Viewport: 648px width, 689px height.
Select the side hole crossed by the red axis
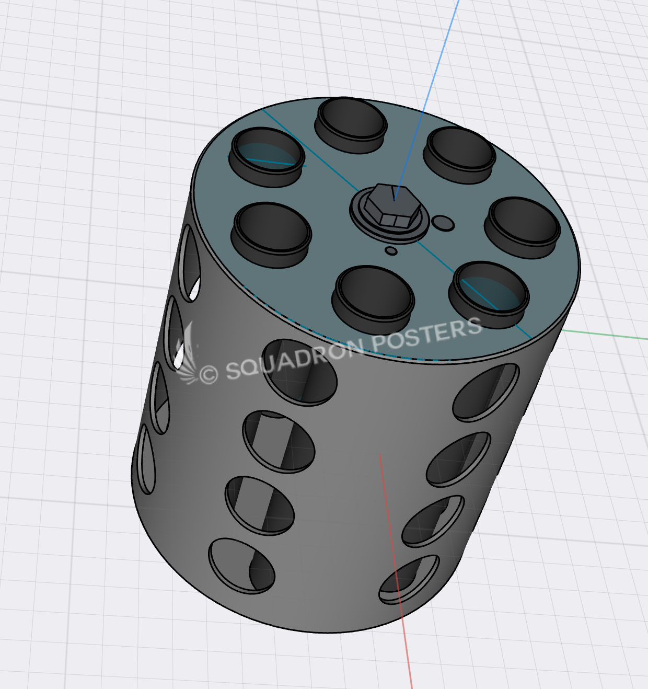[410, 580]
